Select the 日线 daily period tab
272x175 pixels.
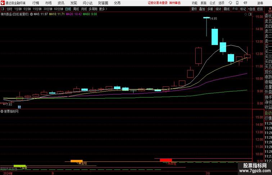pos(68,9)
